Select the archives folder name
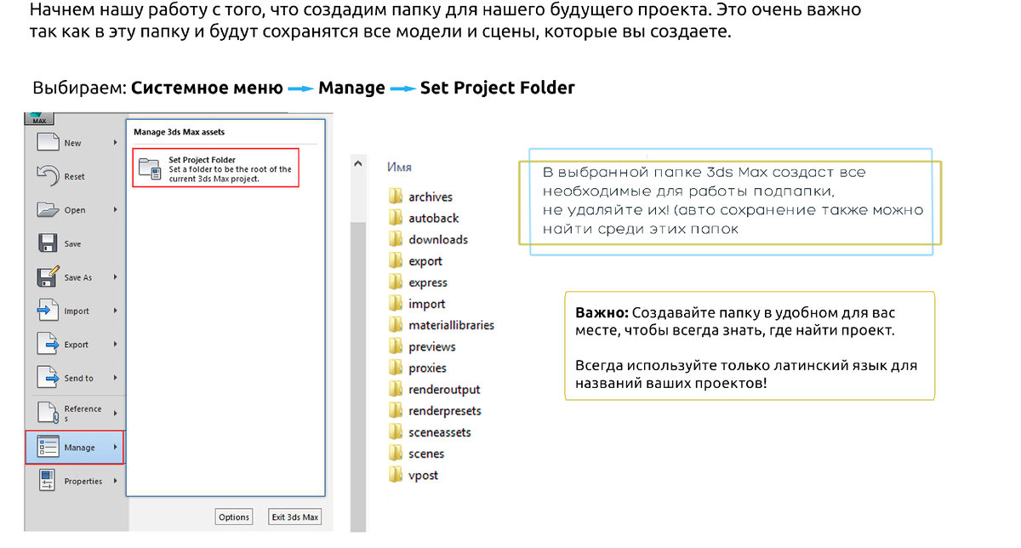The width and height of the screenshot is (1021, 548). click(431, 197)
